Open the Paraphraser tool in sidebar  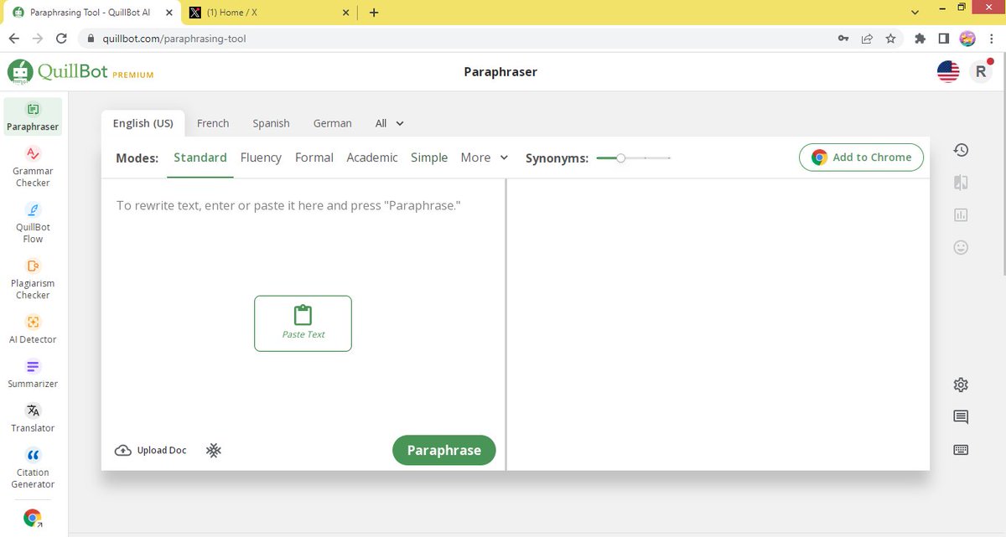click(33, 117)
